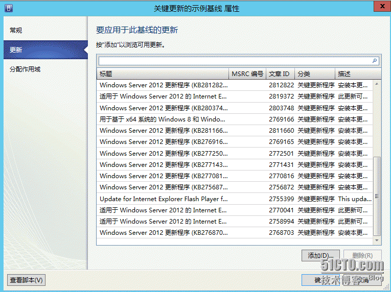Click the 'This upda...' description cell

[355, 199]
